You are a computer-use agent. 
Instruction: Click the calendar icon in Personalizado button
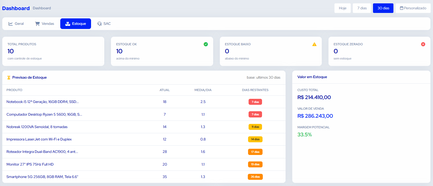(401, 8)
